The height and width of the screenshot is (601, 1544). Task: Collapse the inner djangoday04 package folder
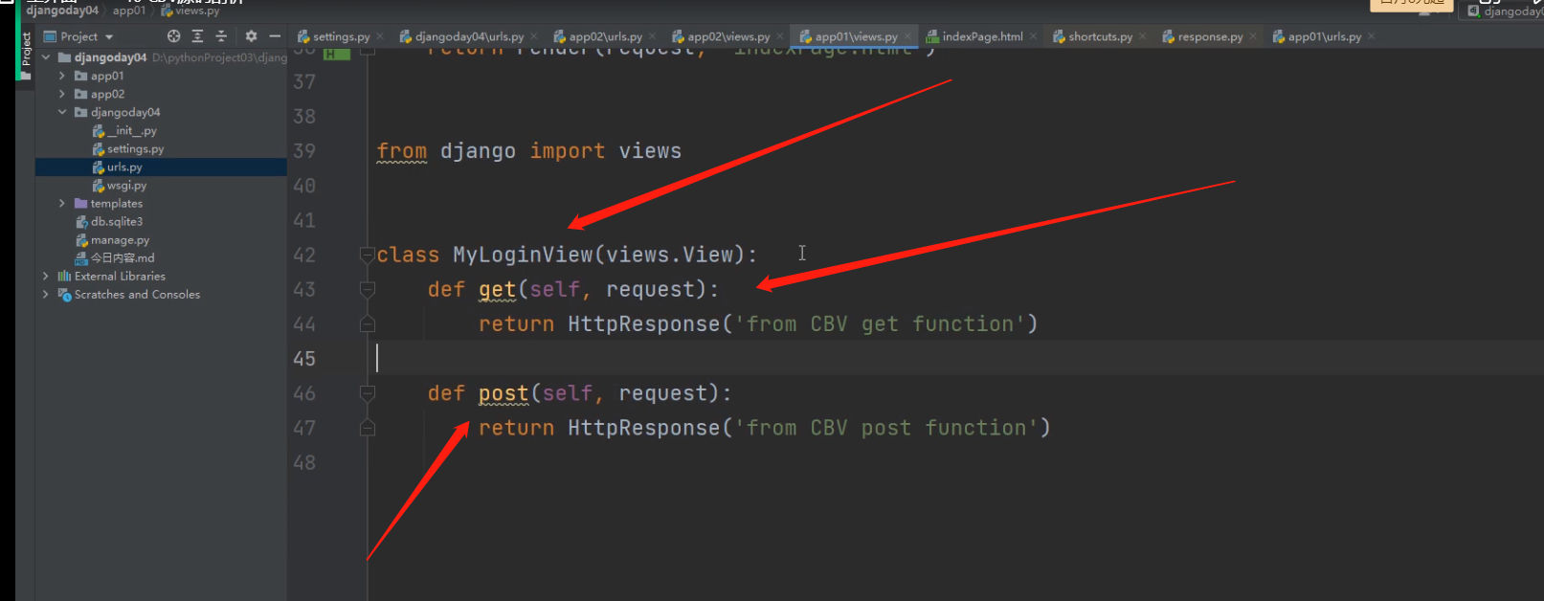pyautogui.click(x=62, y=112)
